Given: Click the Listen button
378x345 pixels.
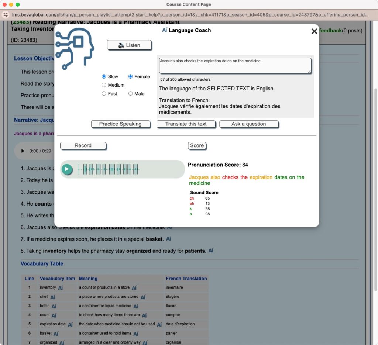Looking at the screenshot, I should (129, 45).
